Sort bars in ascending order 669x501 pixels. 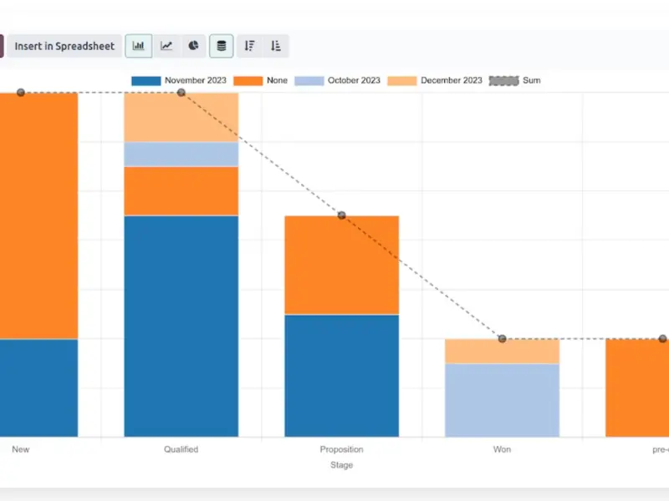[x=275, y=46]
